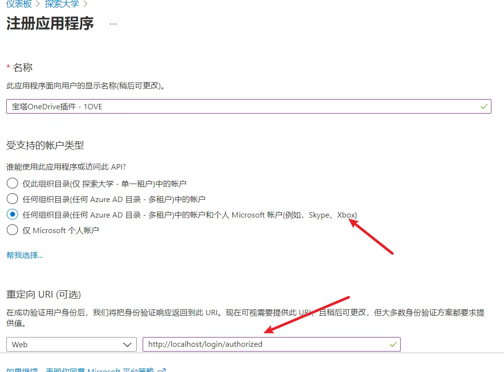Open the 仪表板 breadcrumb link
Screen dimensions: 504x372
[x=19, y=4]
